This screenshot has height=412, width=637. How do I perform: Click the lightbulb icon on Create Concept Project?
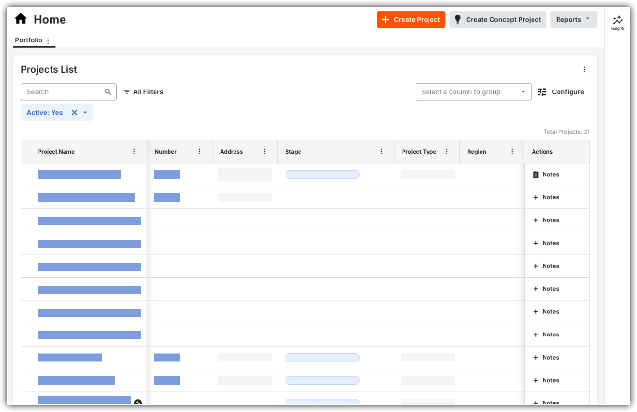(458, 20)
